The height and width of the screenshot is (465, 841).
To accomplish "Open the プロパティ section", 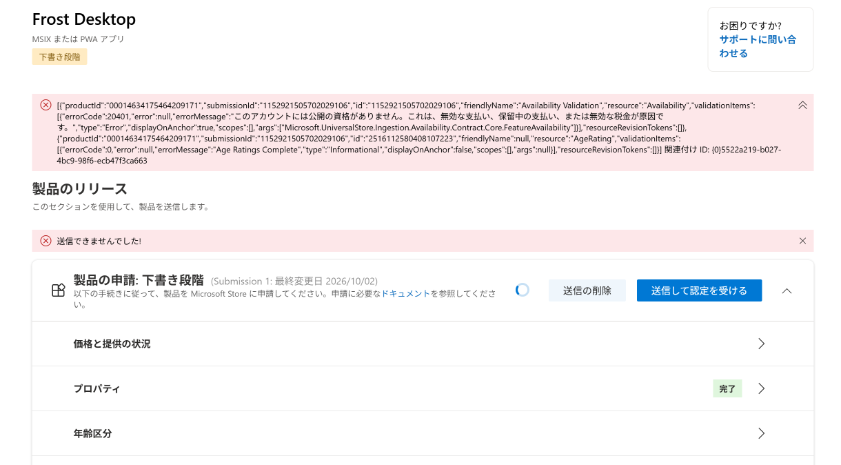I will 423,388.
